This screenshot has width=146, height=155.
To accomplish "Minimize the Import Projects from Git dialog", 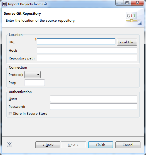I will (120, 3).
